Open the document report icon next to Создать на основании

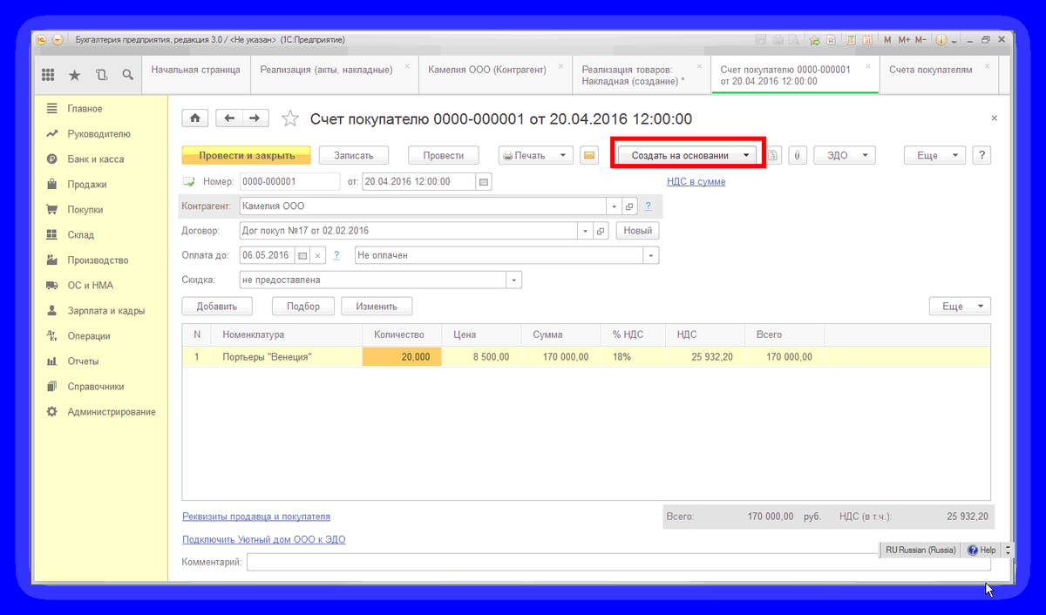(773, 155)
